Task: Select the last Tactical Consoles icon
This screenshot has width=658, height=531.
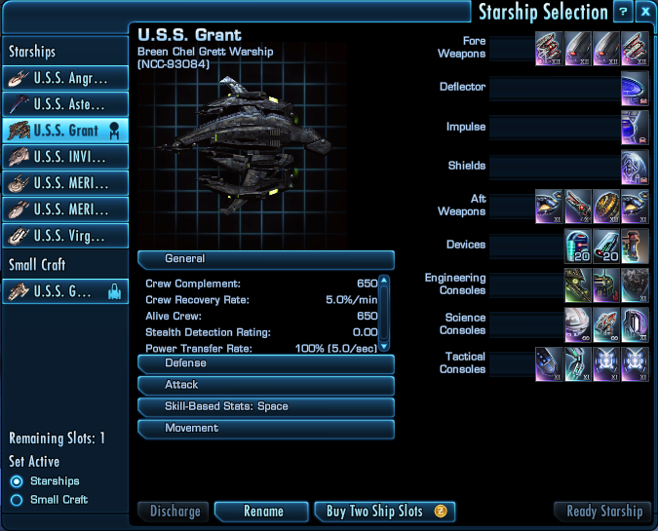Action: 635,364
